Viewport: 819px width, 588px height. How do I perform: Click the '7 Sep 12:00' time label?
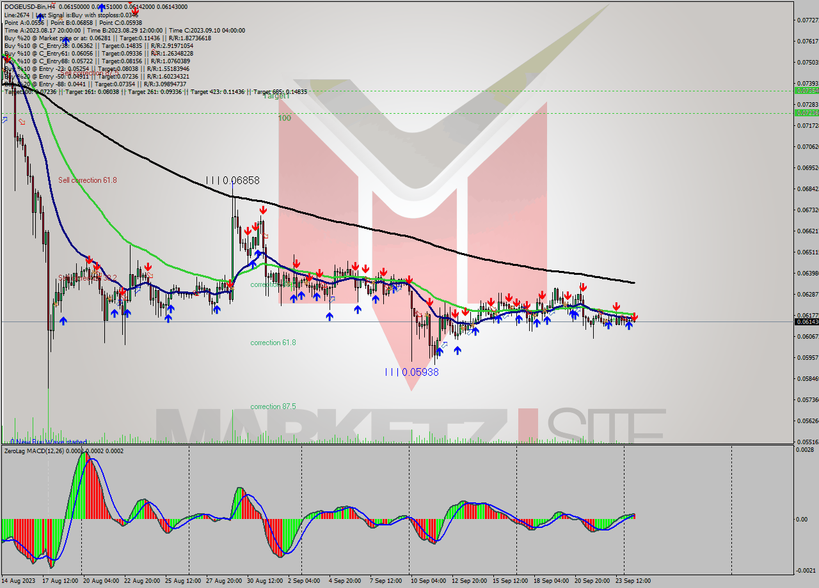pyautogui.click(x=385, y=580)
